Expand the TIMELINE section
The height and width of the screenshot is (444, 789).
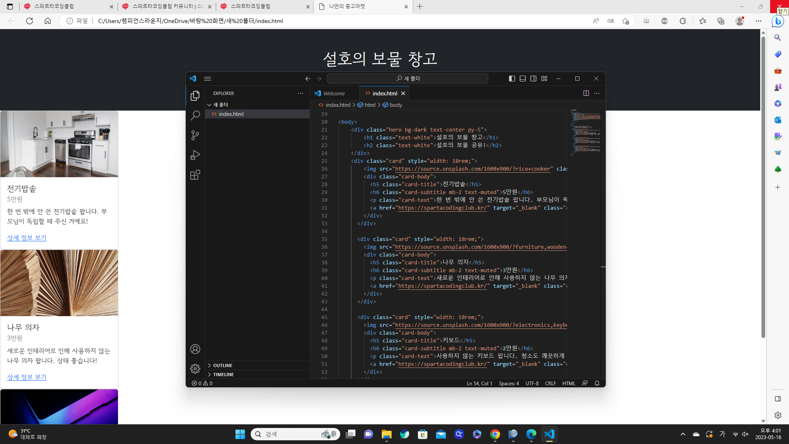tap(258, 375)
